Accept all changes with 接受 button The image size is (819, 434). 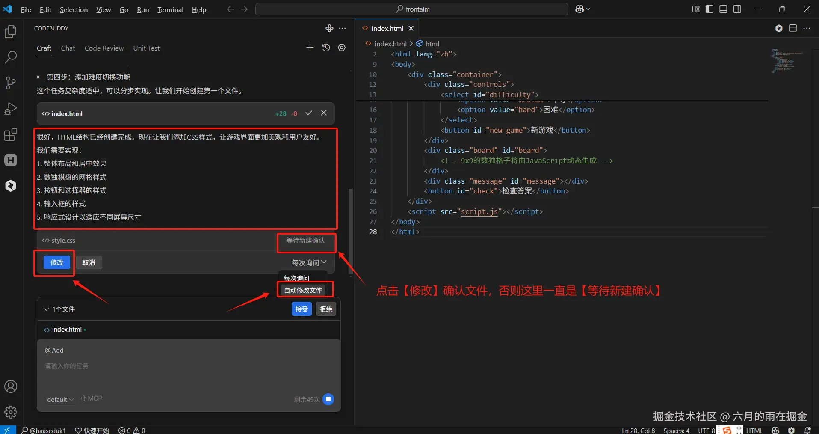(x=302, y=309)
